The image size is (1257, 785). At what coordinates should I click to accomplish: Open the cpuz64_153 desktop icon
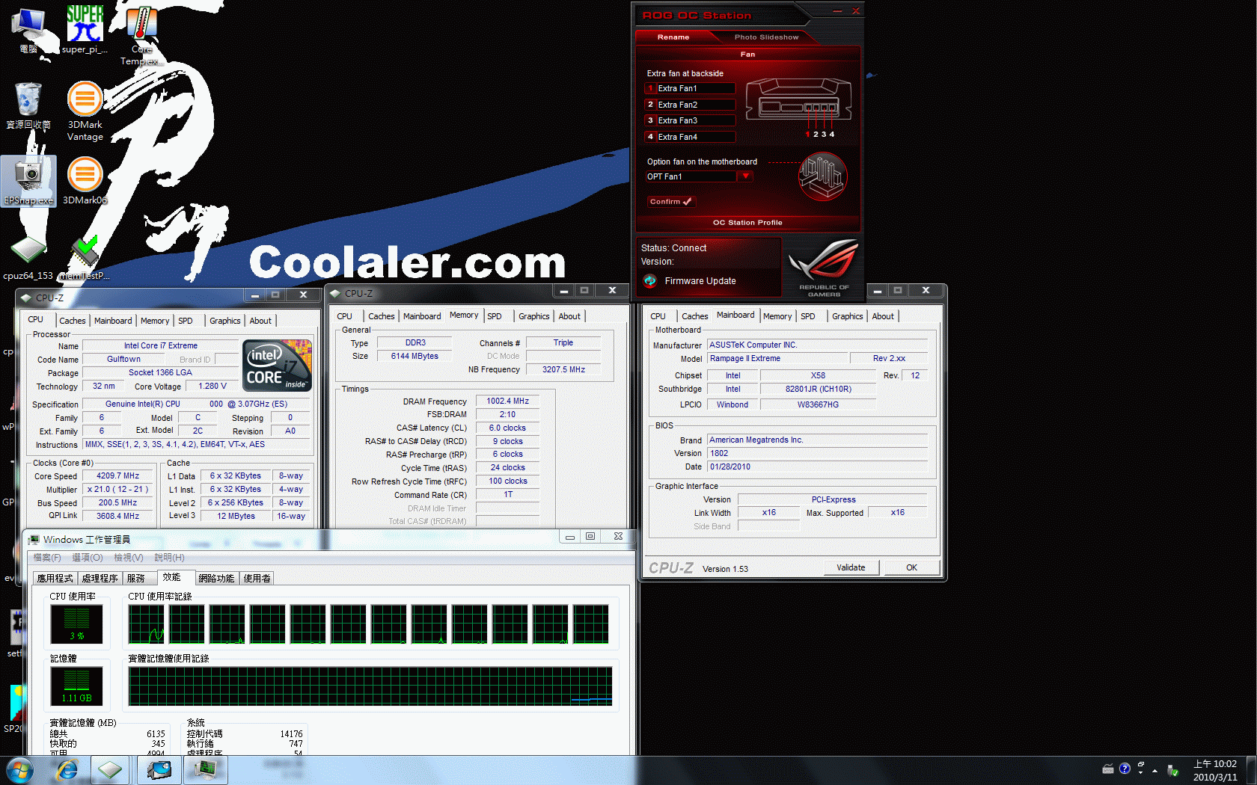tap(28, 258)
